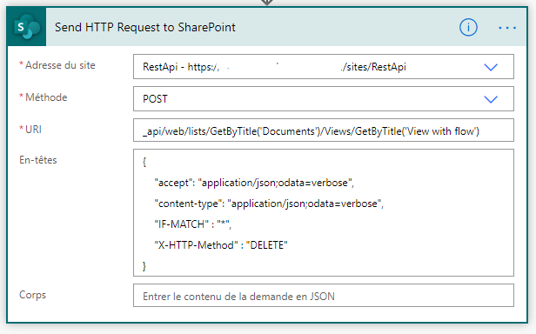Screen dimensions: 536x334
Task: Click the En-têtes headers text area
Action: pyautogui.click(x=324, y=212)
